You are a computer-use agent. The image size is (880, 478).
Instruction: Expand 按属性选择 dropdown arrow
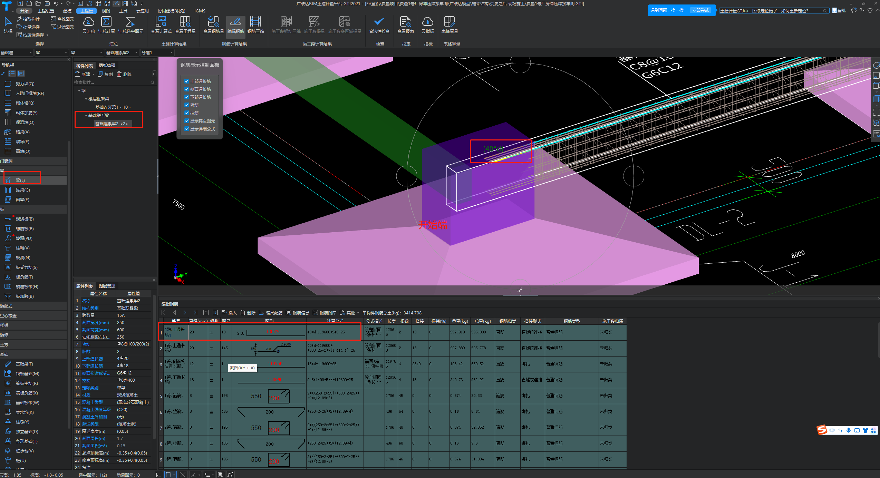click(47, 35)
